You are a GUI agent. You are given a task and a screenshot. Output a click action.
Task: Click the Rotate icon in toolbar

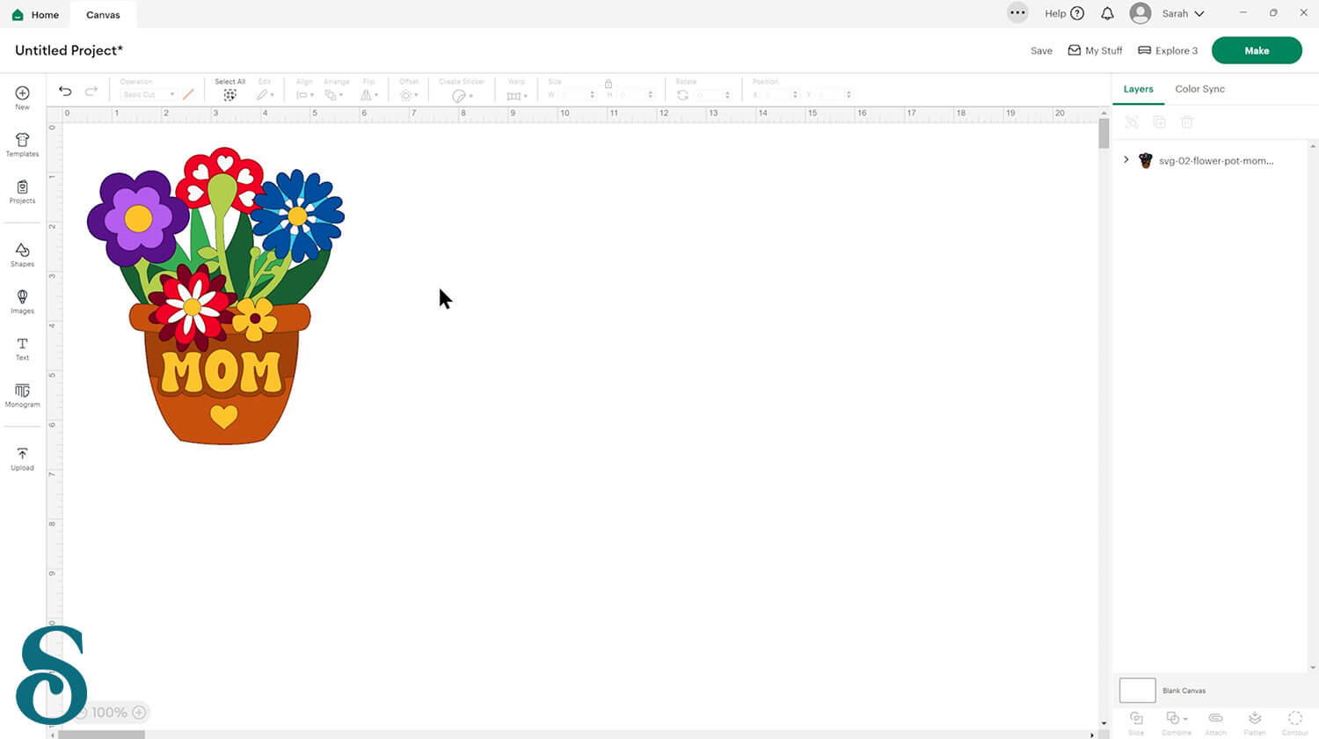(x=682, y=95)
